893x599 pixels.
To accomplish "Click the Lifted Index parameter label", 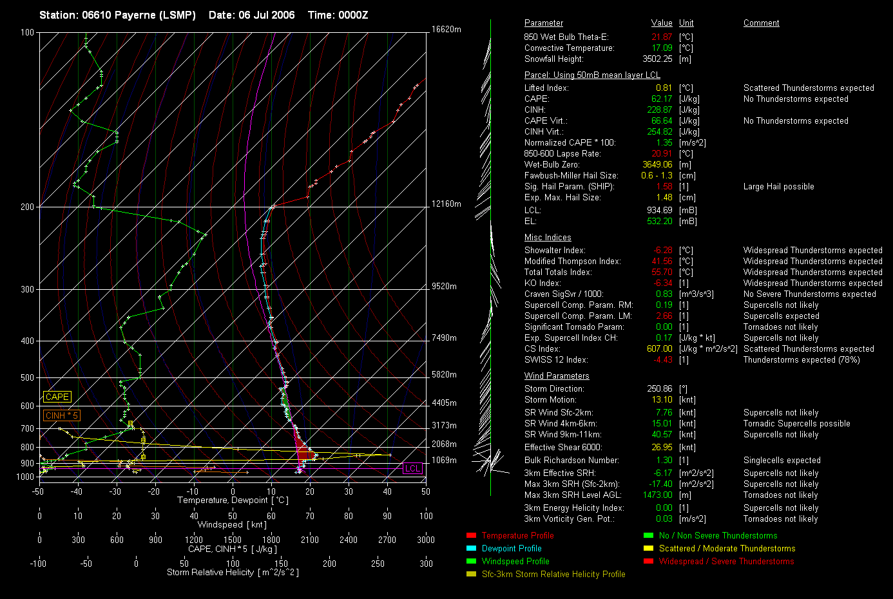I will coord(546,88).
